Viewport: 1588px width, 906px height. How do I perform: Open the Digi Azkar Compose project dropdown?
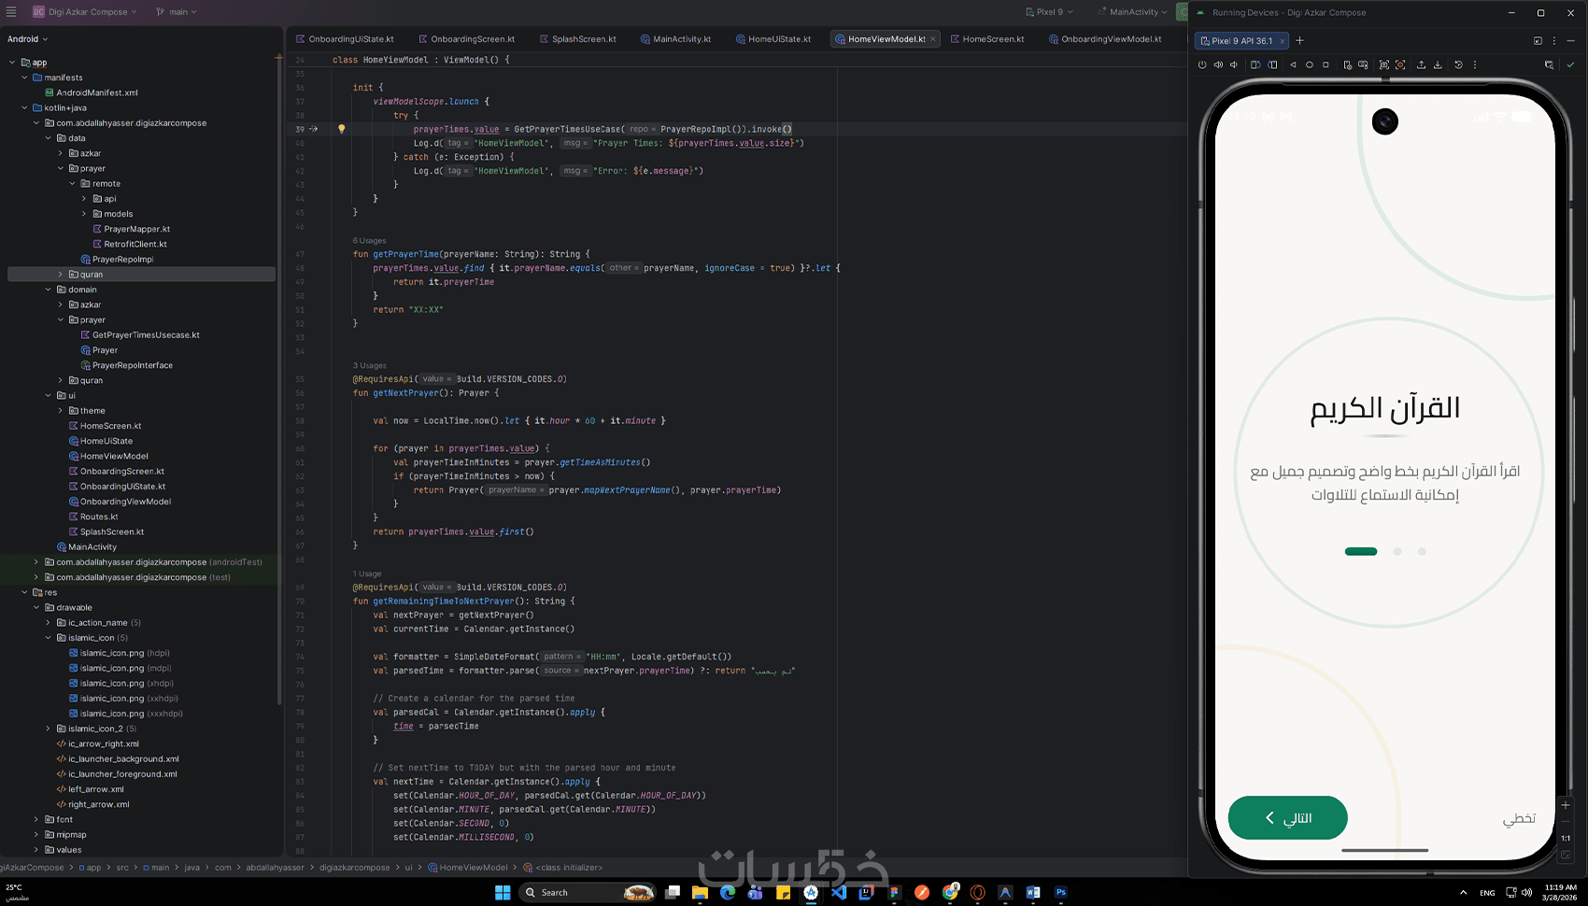point(86,12)
